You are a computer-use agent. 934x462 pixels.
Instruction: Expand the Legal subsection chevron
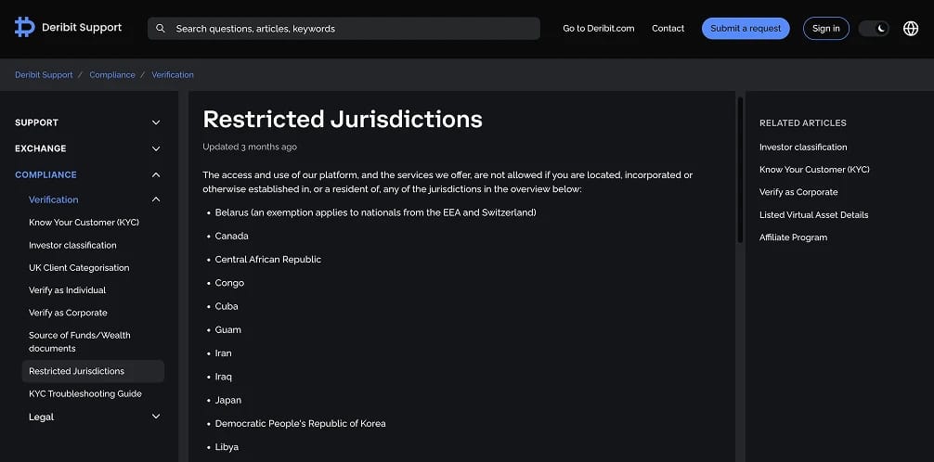pyautogui.click(x=156, y=417)
